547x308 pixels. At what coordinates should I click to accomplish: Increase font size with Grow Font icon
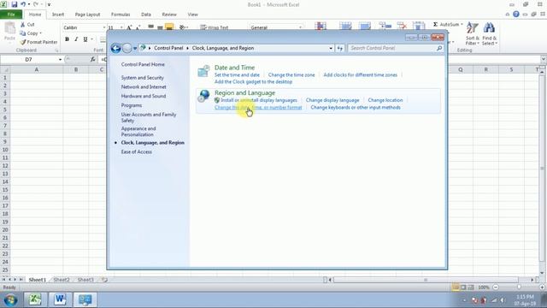pos(129,27)
